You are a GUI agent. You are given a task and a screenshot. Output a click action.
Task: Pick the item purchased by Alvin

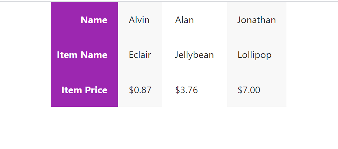pyautogui.click(x=140, y=55)
